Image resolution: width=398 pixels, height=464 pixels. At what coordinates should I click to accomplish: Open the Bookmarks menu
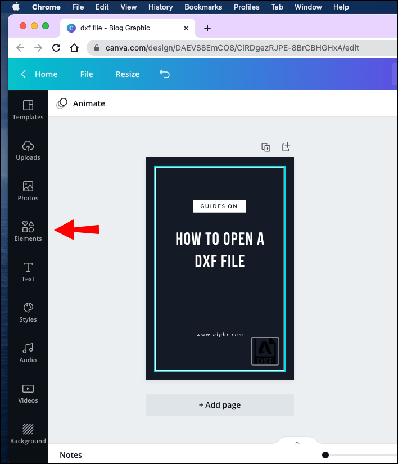point(203,7)
